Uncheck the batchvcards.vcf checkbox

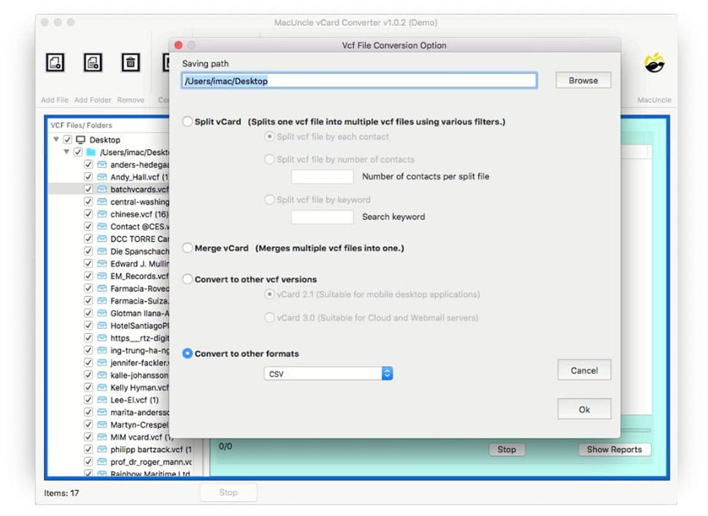point(88,189)
